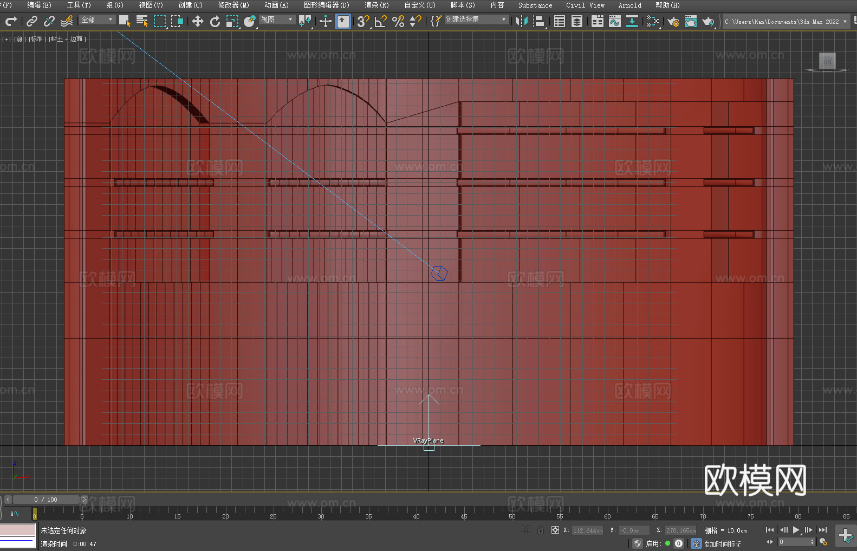The height and width of the screenshot is (551, 857).
Task: Toggle the Window/Crossing selection mode
Action: pyautogui.click(x=177, y=22)
